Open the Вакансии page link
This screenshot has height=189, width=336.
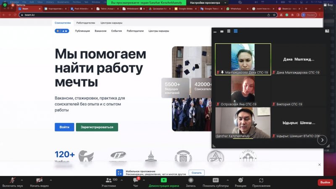point(100,31)
